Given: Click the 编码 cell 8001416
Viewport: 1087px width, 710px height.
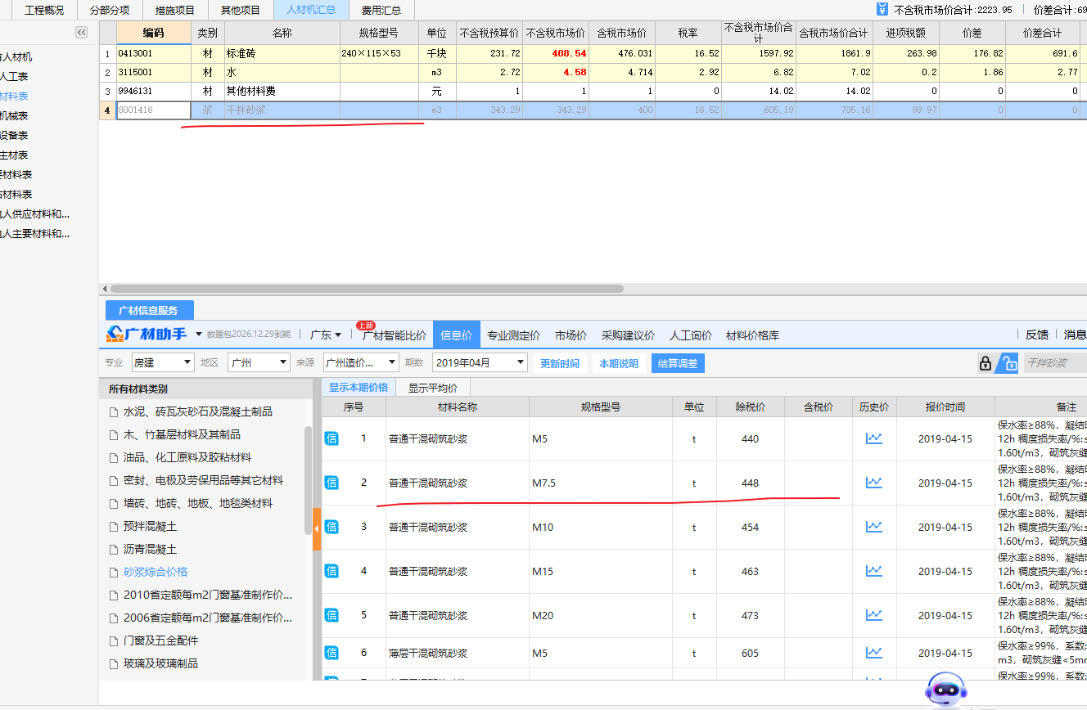Looking at the screenshot, I should click(x=154, y=110).
